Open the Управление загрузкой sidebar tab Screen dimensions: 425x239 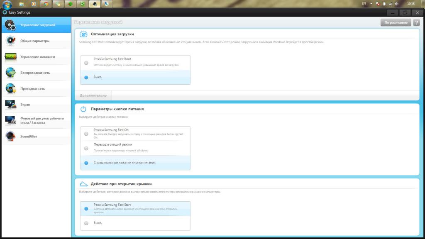pos(37,25)
